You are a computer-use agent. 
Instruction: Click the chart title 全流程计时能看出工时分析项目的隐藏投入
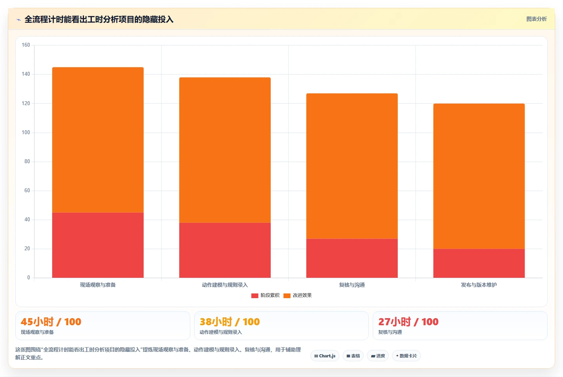(99, 19)
